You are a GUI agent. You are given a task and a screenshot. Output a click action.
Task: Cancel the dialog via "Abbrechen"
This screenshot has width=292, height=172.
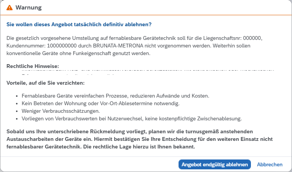pyautogui.click(x=270, y=164)
